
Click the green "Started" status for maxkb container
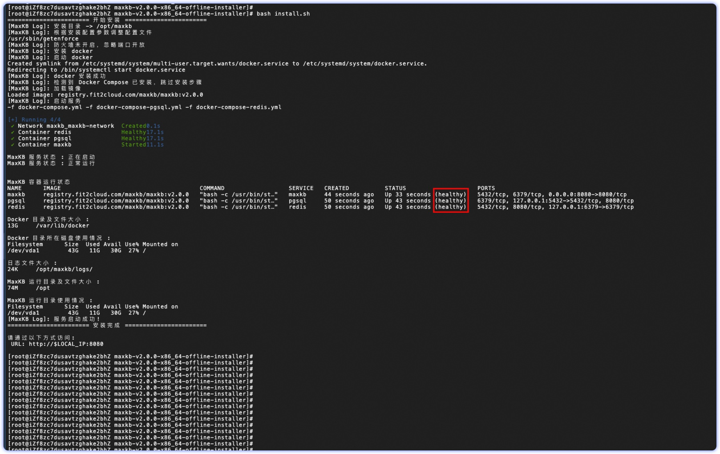pyautogui.click(x=133, y=145)
